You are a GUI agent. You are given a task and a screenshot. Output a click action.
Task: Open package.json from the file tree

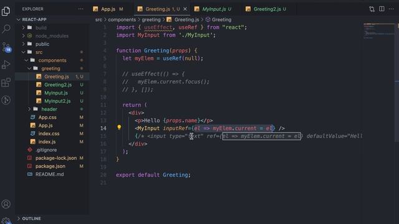(x=52, y=166)
